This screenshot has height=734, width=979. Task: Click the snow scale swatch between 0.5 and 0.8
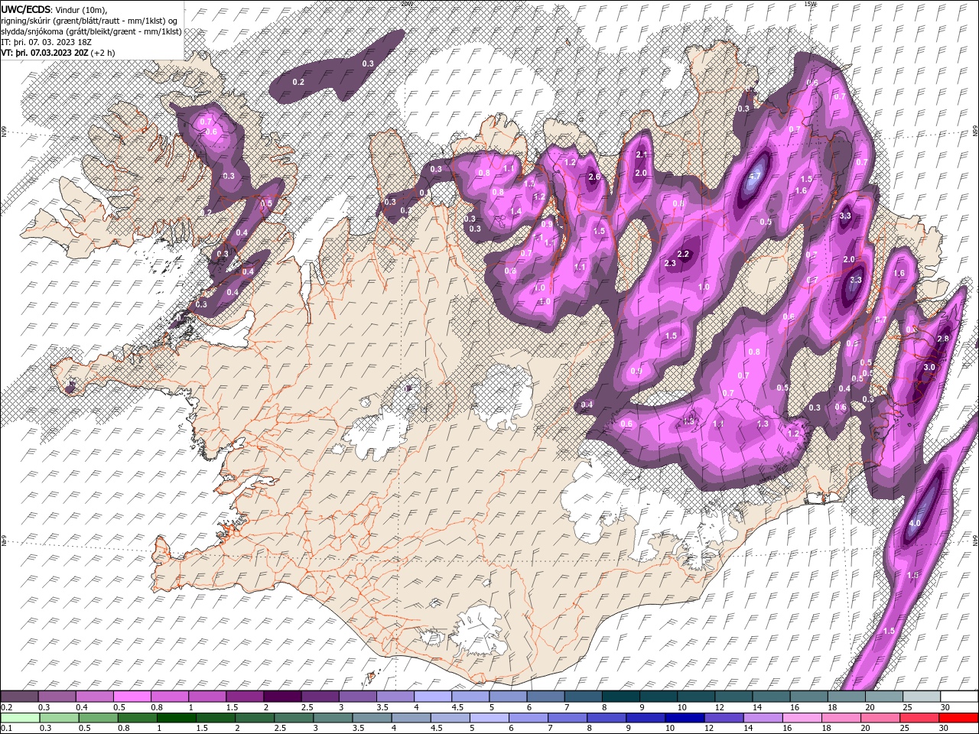point(132,697)
